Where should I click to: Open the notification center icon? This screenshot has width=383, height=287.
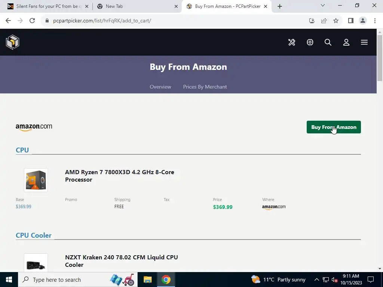[x=371, y=280]
